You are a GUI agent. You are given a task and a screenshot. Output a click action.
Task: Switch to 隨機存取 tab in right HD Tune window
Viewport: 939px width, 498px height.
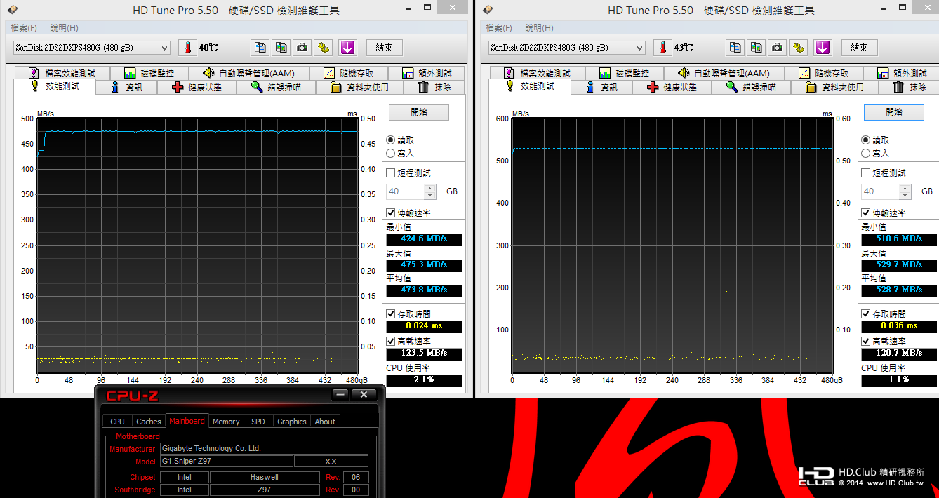click(x=824, y=73)
